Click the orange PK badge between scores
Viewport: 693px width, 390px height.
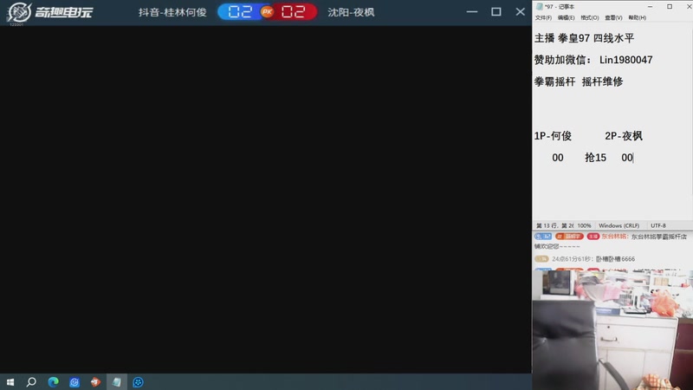(267, 12)
